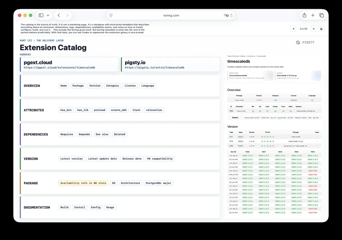Image resolution: width=342 pixels, height=240 pixels.
Task: Open the Safari share icon
Action: 305,15
